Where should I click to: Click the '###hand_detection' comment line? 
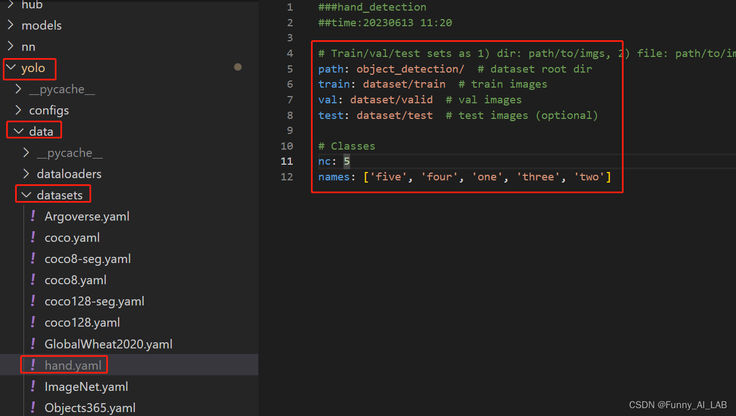(372, 7)
